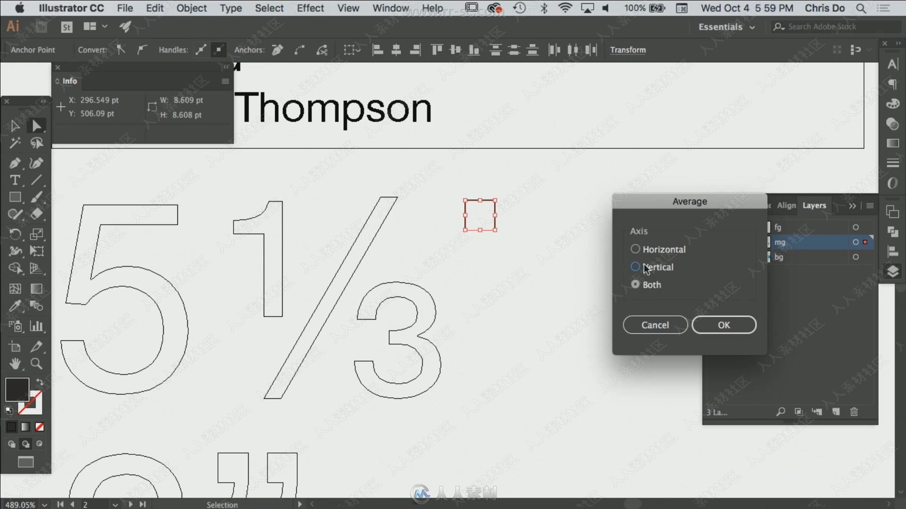Enable Both axis option

coord(635,284)
